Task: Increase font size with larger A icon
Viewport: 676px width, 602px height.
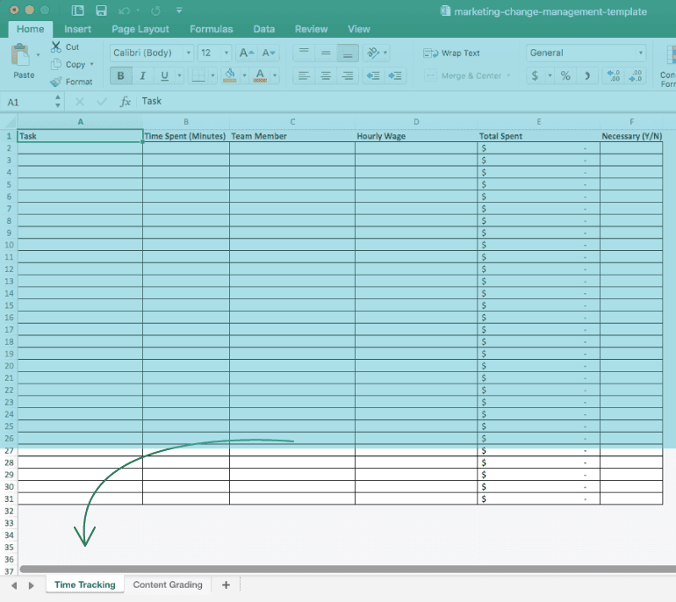Action: tap(247, 53)
